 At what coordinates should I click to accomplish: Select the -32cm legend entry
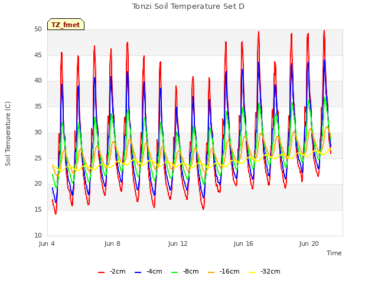[x=265, y=272]
